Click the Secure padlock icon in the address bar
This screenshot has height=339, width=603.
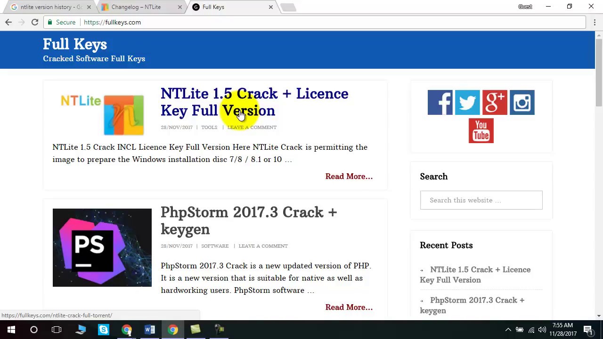pos(49,22)
